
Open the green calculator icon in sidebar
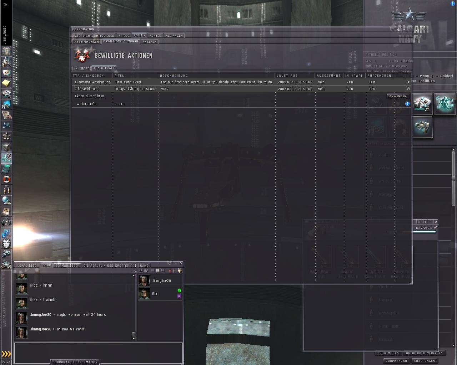pos(6,168)
